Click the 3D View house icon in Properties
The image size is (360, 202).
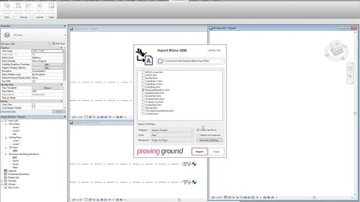(7, 35)
